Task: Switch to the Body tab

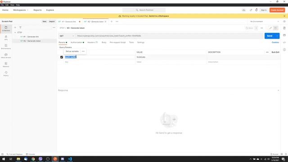Action: tap(104, 42)
